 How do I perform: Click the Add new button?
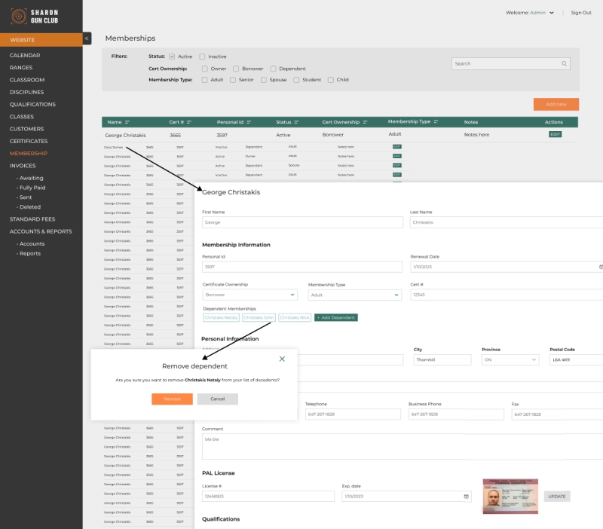(556, 103)
